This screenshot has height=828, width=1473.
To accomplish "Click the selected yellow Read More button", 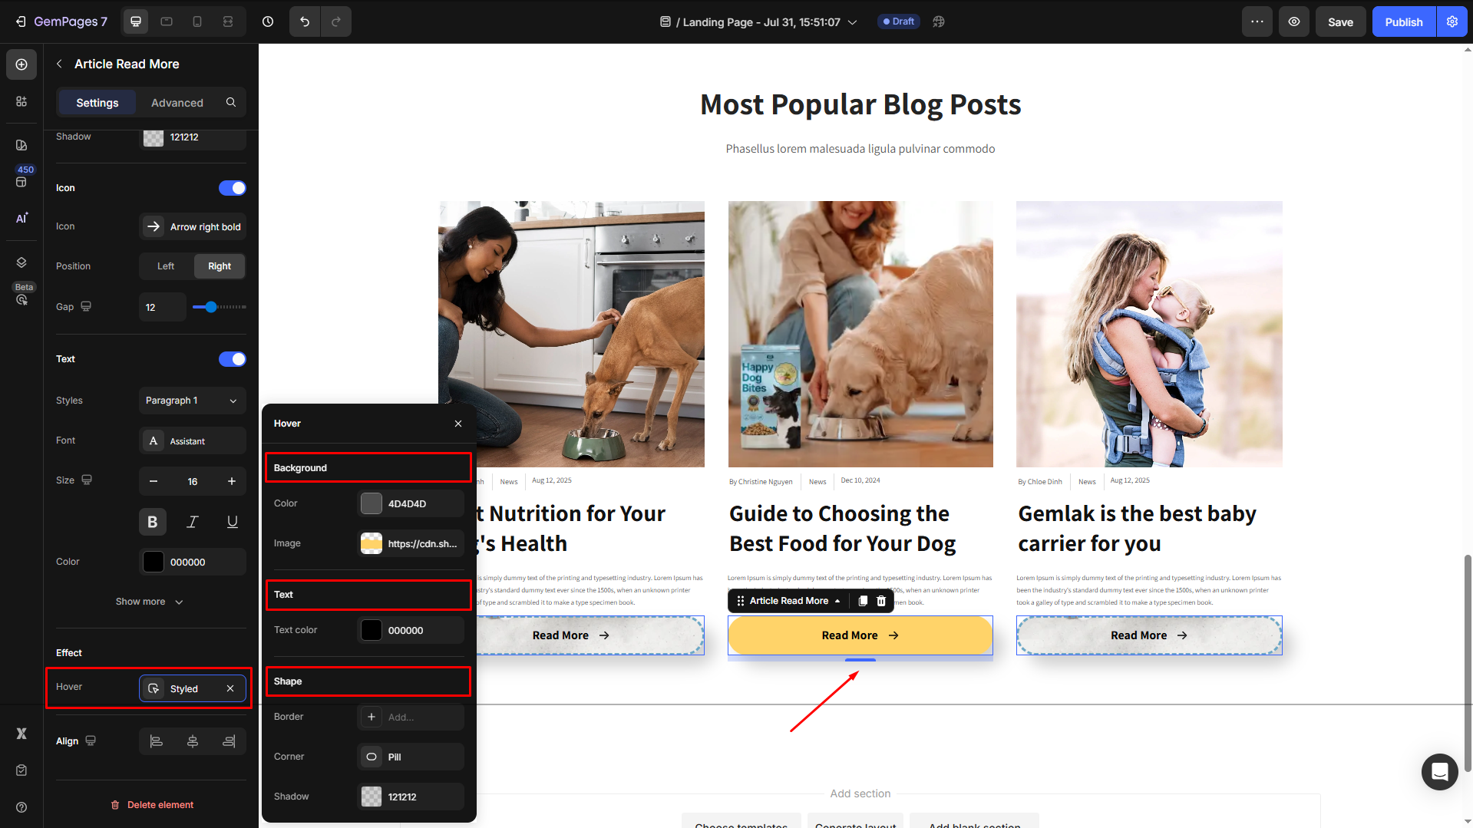I will tap(860, 635).
